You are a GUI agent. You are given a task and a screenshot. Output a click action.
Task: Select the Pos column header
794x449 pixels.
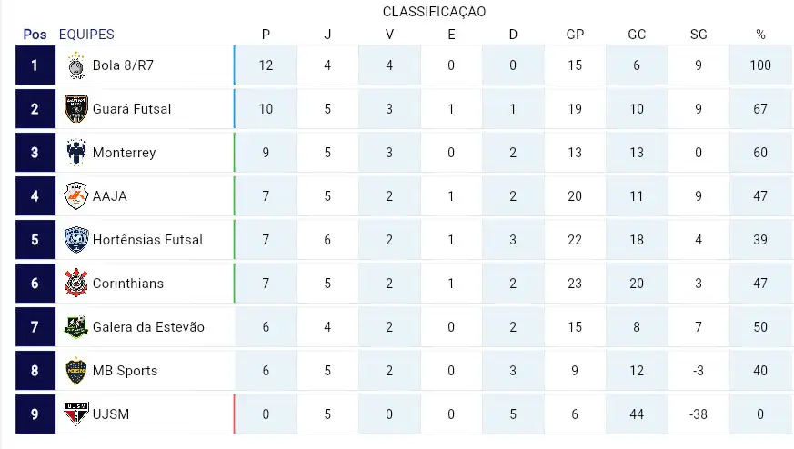point(35,35)
